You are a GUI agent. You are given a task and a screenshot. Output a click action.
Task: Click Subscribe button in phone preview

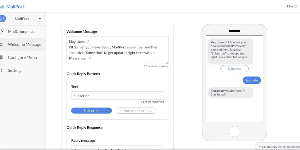coord(234,69)
